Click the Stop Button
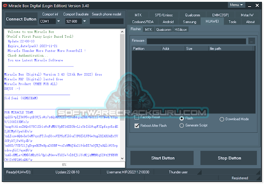This screenshot has height=184, width=264. point(229,158)
